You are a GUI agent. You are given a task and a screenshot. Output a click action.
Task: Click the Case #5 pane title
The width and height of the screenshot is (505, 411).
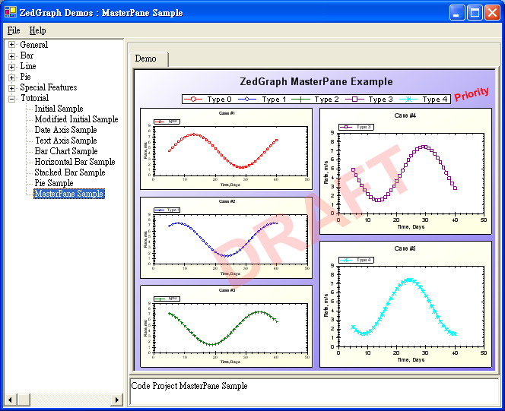point(405,248)
